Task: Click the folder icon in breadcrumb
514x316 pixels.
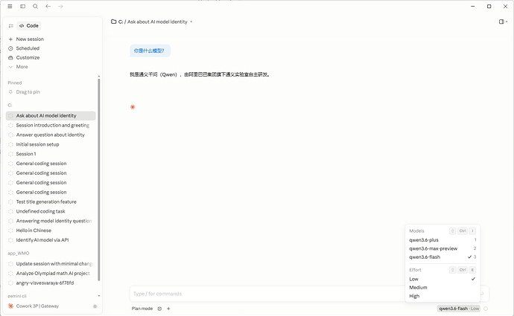Action: point(114,22)
